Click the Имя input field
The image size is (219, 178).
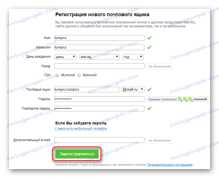click(99, 38)
